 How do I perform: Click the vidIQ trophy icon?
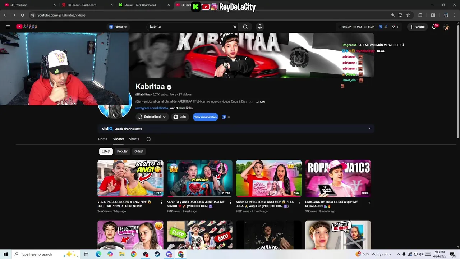click(x=393, y=27)
